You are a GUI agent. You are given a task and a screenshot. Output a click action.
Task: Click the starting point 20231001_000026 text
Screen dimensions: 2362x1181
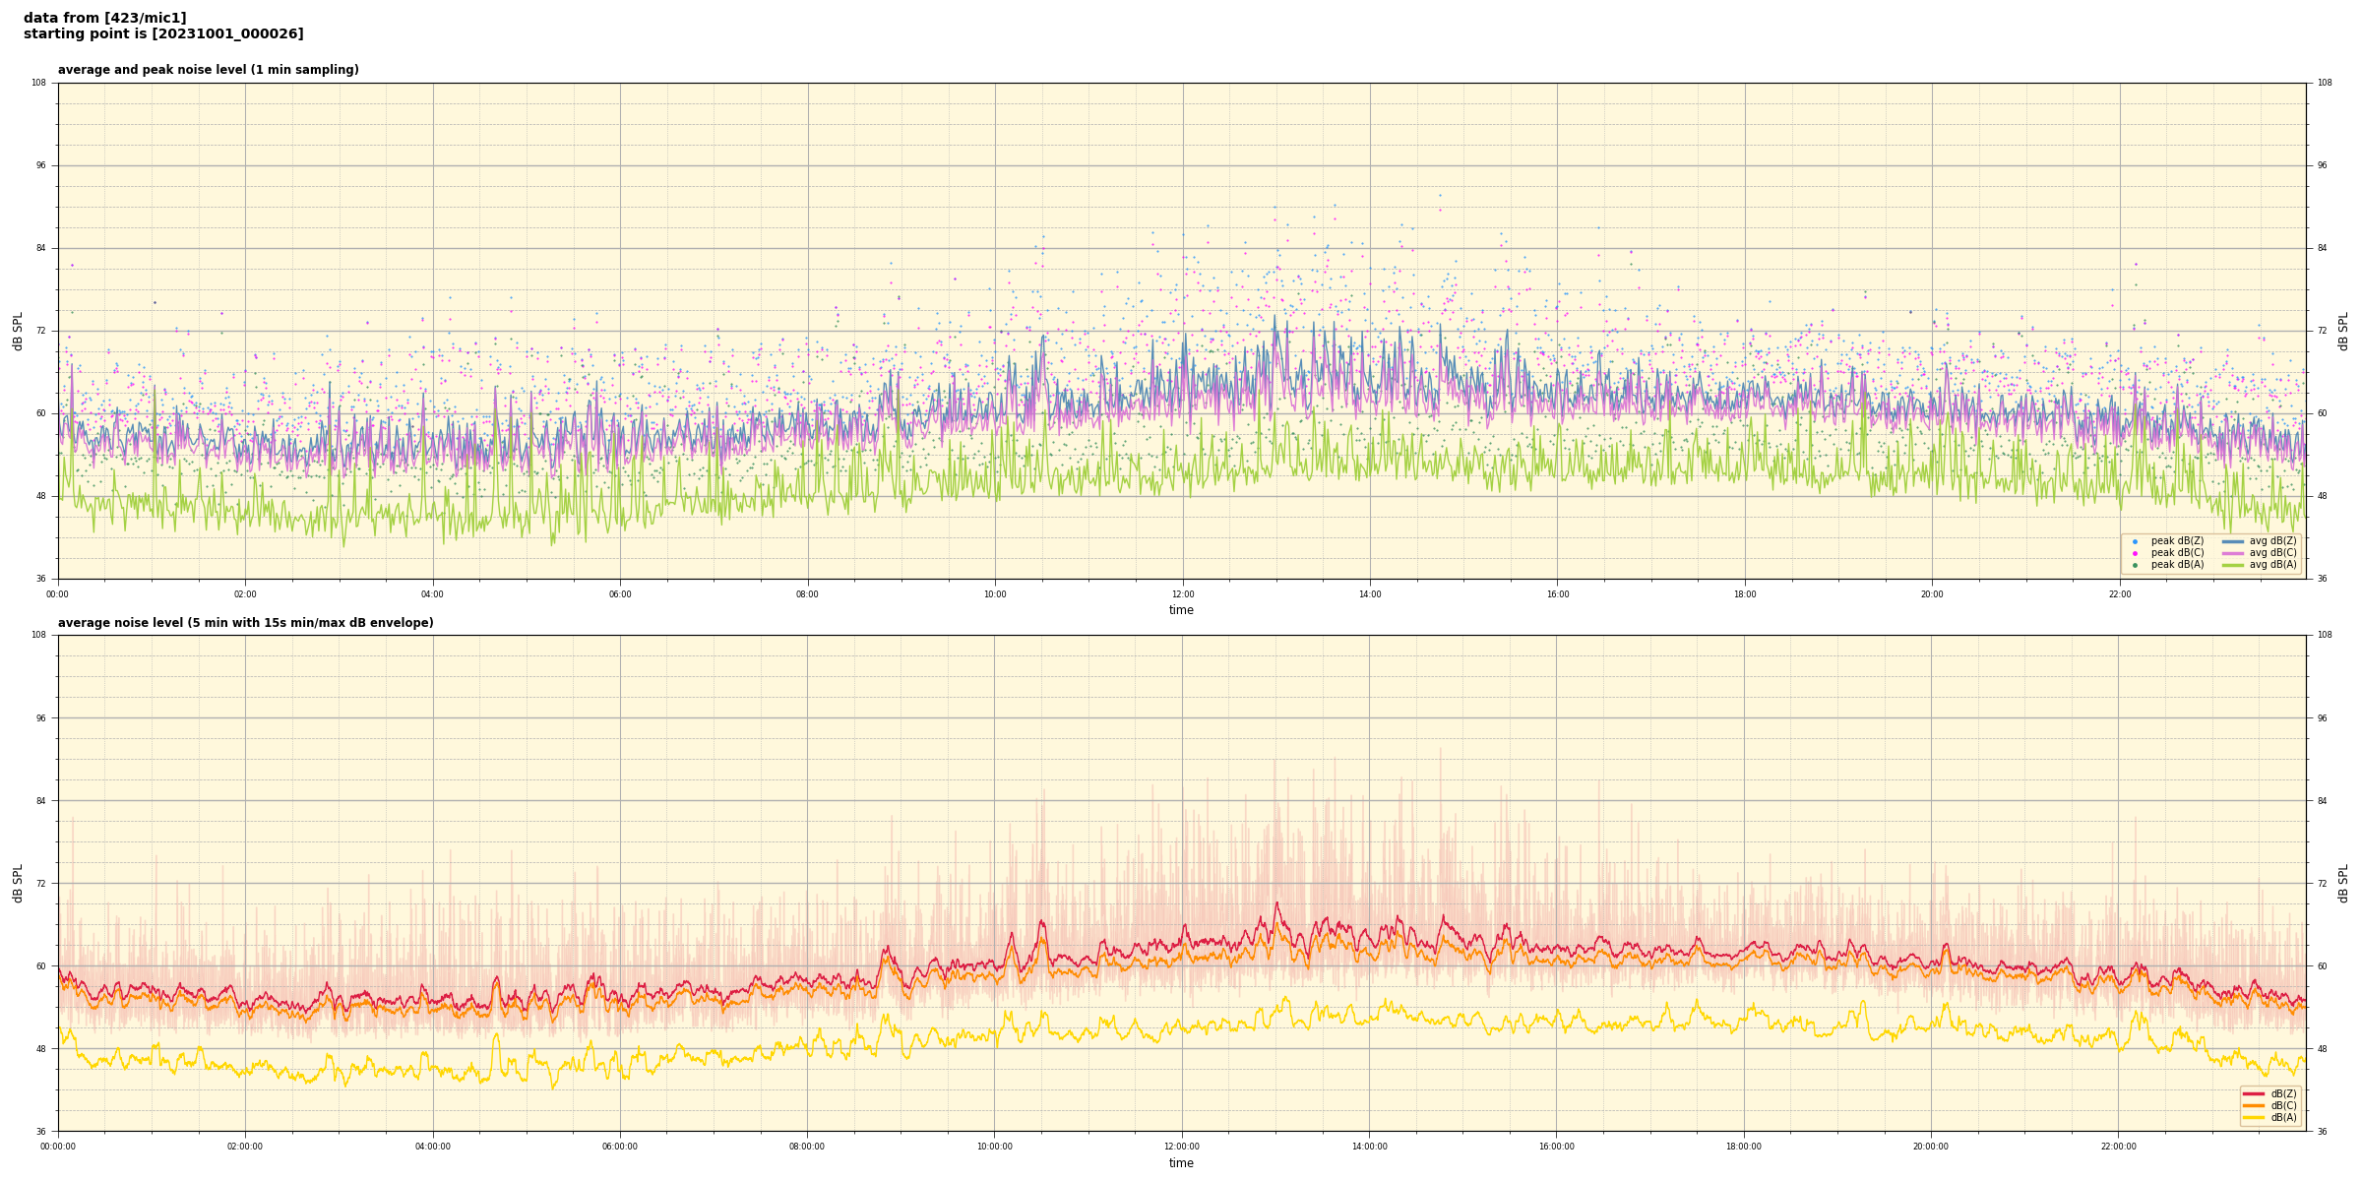163,34
